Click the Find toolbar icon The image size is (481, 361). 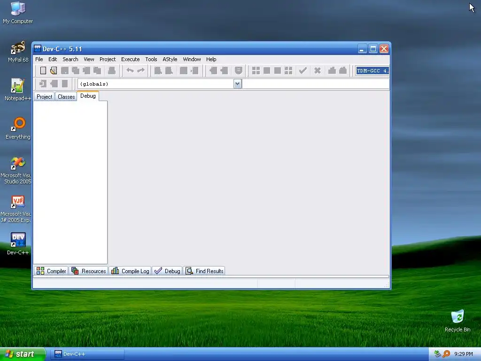click(x=158, y=71)
